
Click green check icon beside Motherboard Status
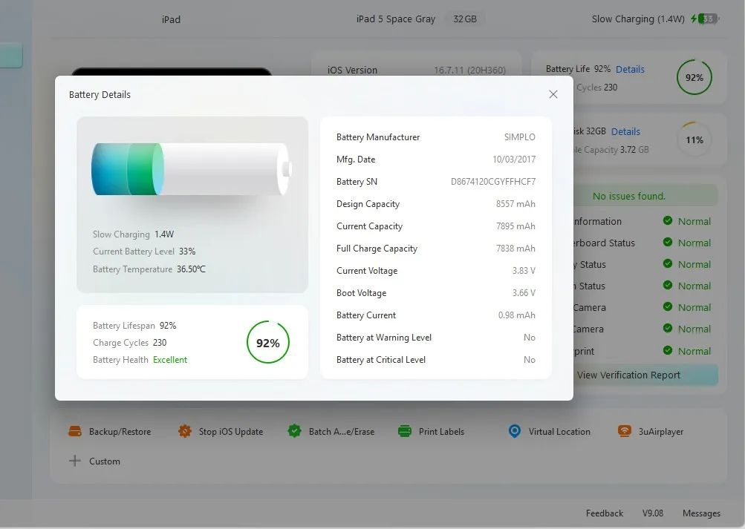point(668,243)
